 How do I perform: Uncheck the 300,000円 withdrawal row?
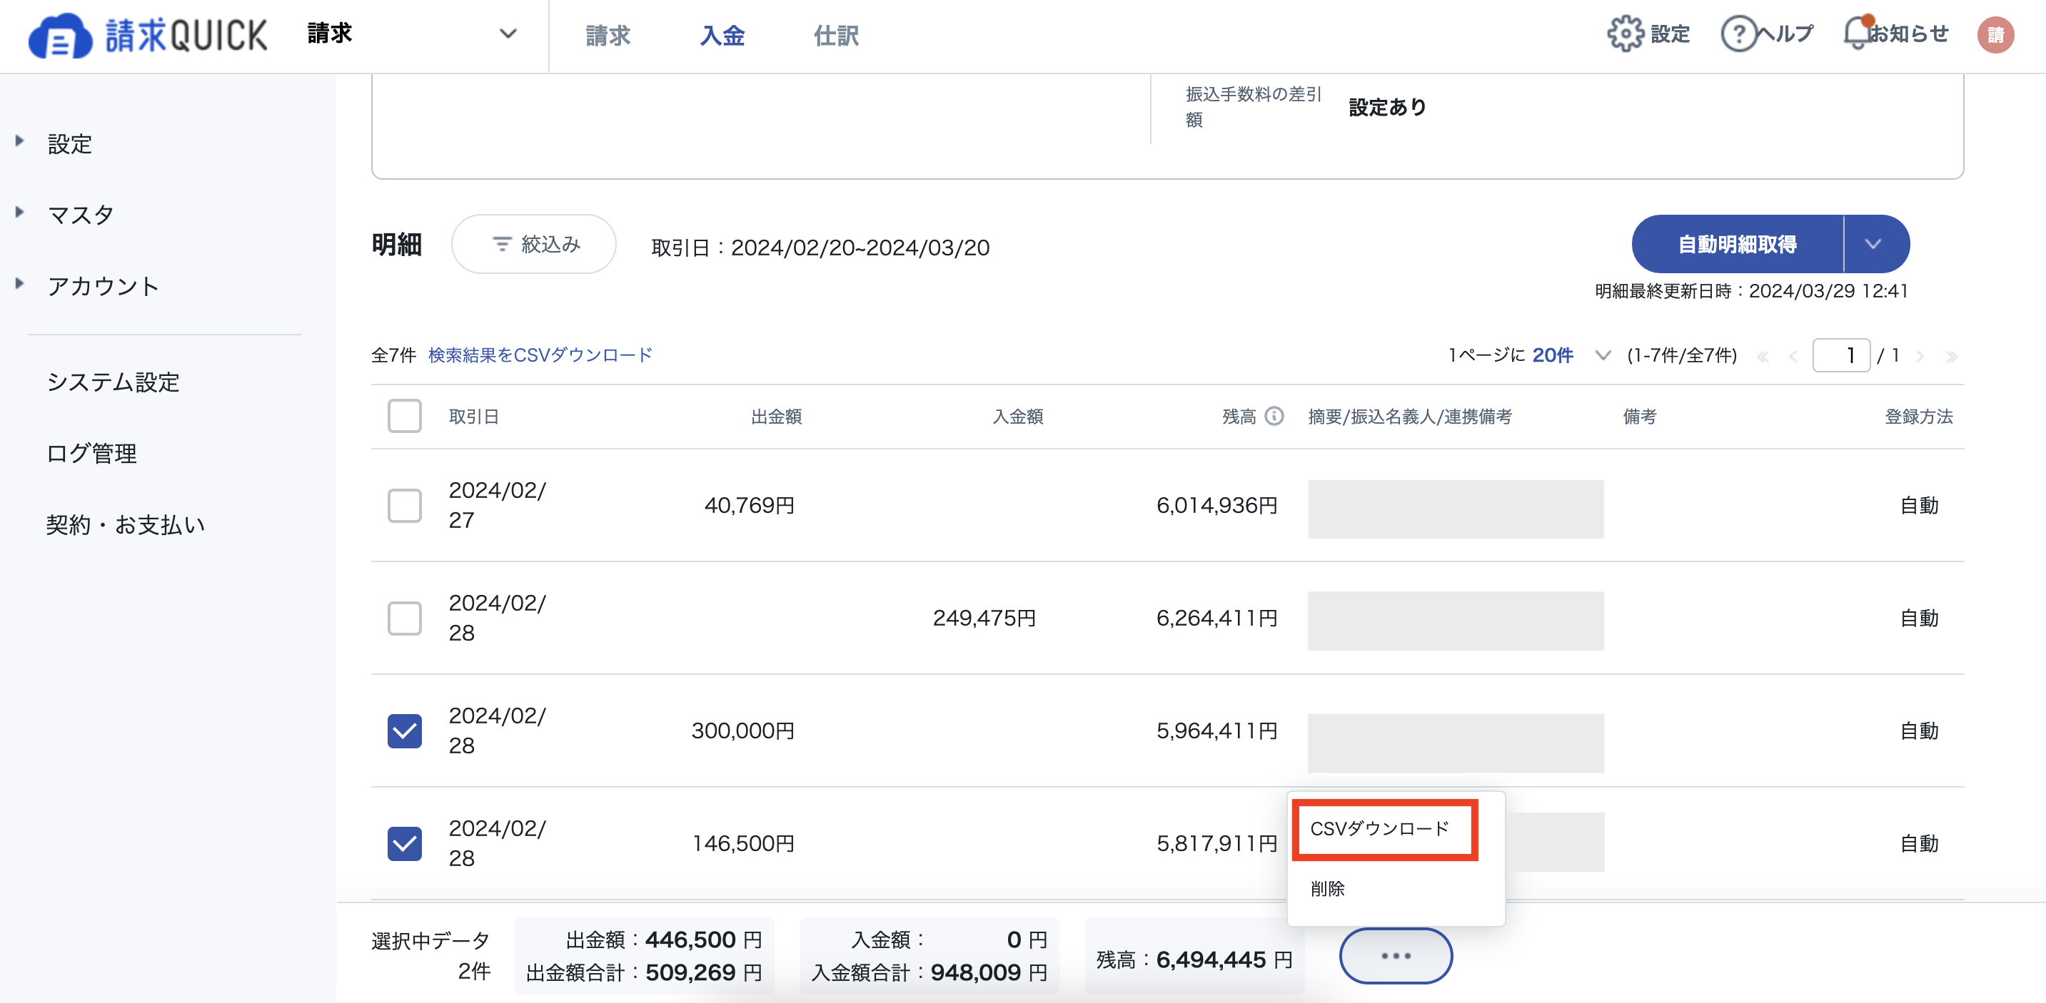[x=404, y=730]
